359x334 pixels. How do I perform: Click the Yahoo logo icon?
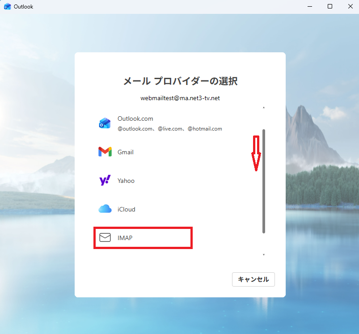point(105,180)
